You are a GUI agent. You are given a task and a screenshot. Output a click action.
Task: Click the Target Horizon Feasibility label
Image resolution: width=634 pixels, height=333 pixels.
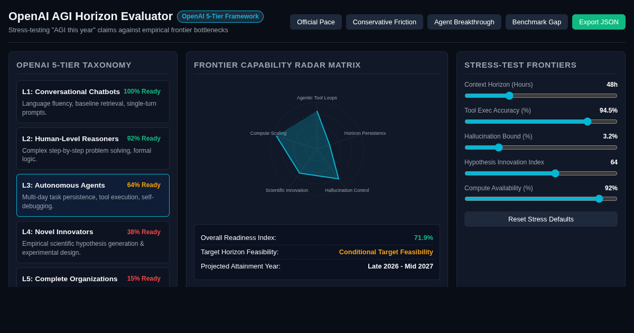click(x=239, y=252)
